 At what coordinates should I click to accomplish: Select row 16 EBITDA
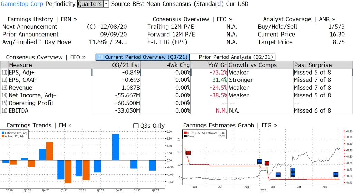coord(176,110)
